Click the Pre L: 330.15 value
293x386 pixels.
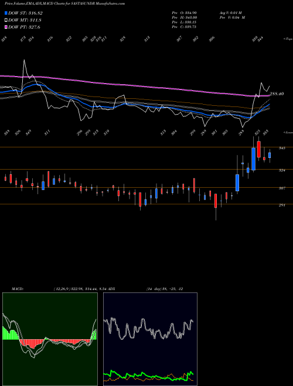[x=184, y=22]
